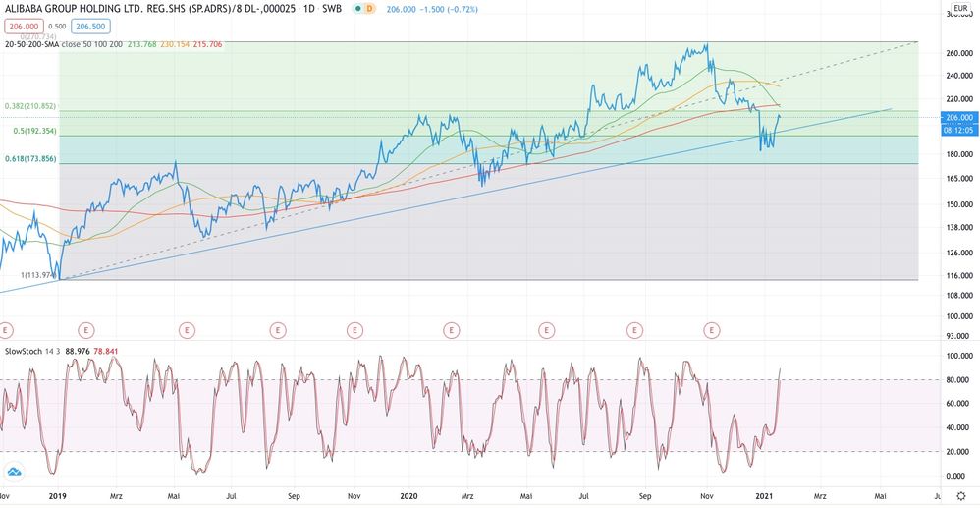Click the Alibaba Group Holding symbol title

tap(147, 9)
